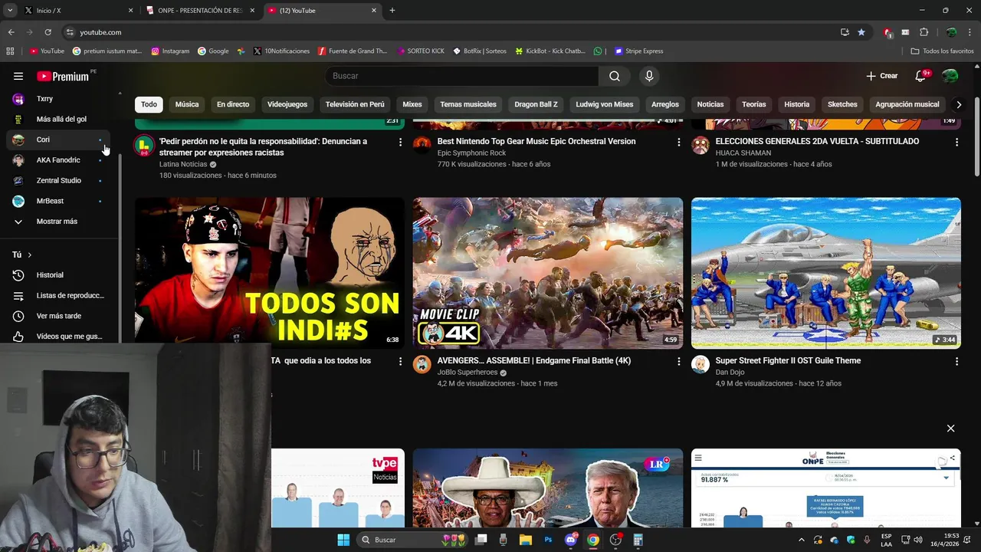Play the Super Street Fighter Guile Theme thumbnail
Image resolution: width=981 pixels, height=552 pixels.
826,273
